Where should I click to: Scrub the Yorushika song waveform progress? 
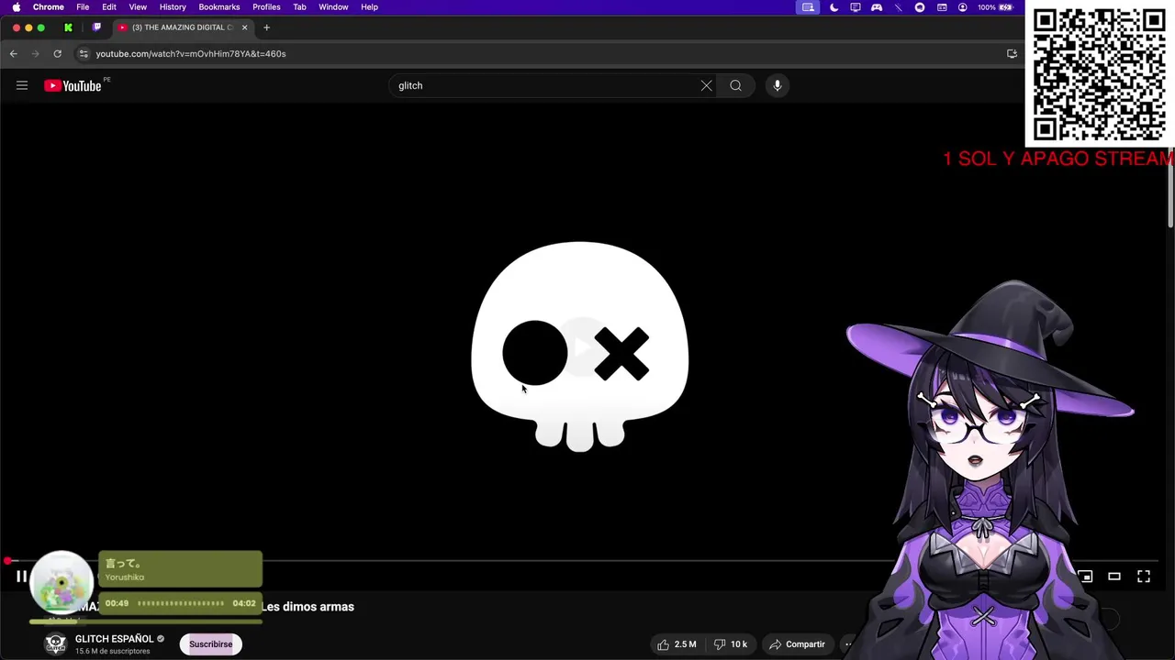[181, 603]
